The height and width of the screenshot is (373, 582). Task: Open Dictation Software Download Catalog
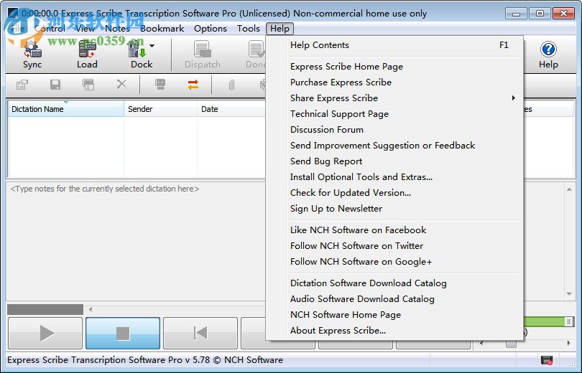395,283
